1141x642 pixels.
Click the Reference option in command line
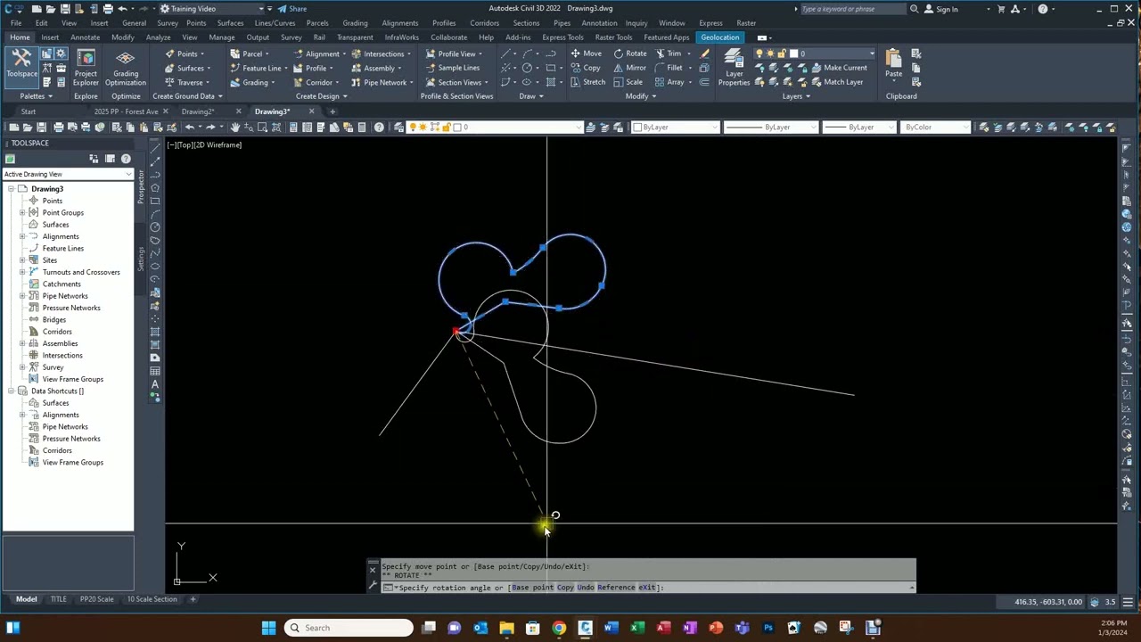point(616,588)
